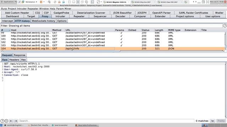Sort history by the Length column header
This screenshot has width=227, height=127.
click(x=161, y=30)
